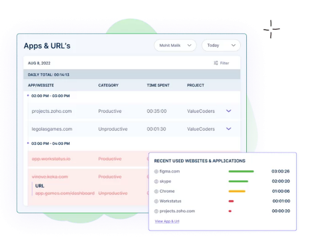This screenshot has height=250, width=313.
Task: Click the Apps & URL's page heading
Action: tap(47, 46)
